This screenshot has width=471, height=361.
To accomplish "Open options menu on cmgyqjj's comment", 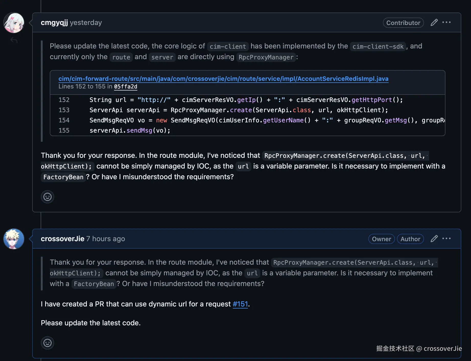I will coord(446,22).
